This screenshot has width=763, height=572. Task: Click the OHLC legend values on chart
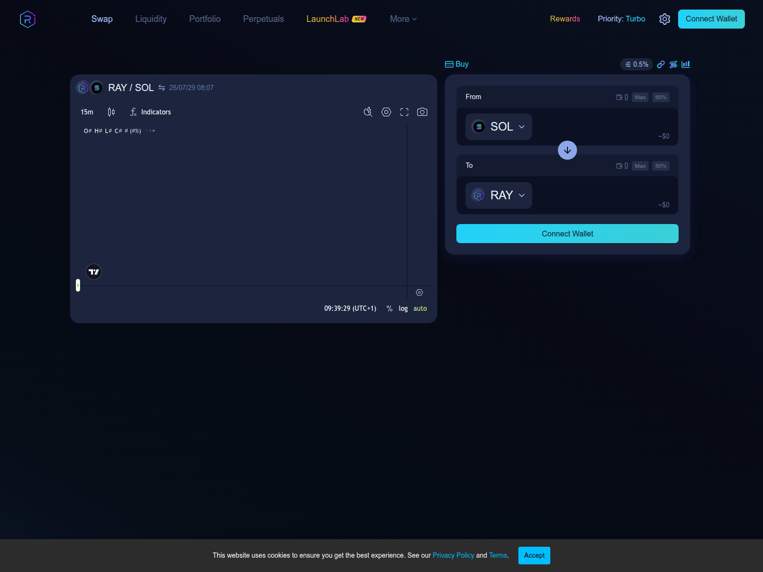[113, 131]
